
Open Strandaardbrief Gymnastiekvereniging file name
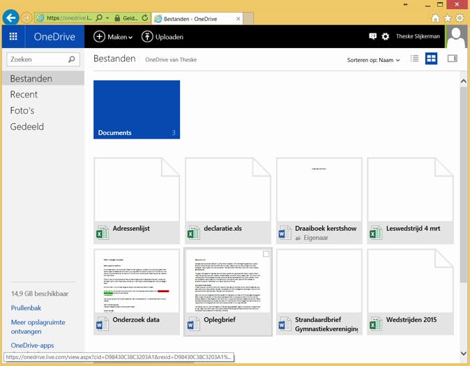tap(326, 324)
